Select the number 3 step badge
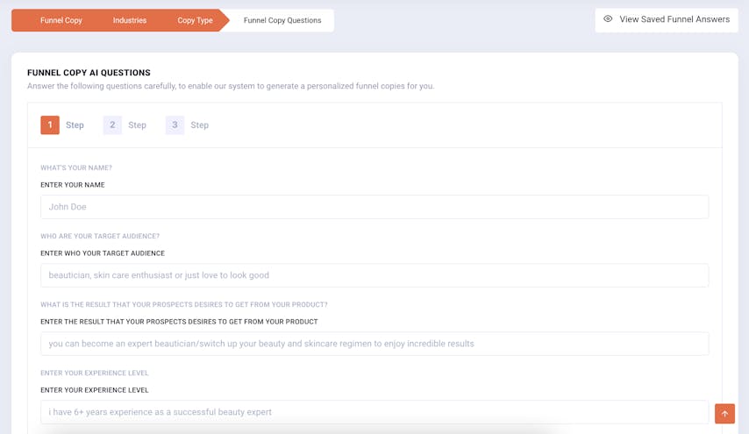 click(175, 125)
